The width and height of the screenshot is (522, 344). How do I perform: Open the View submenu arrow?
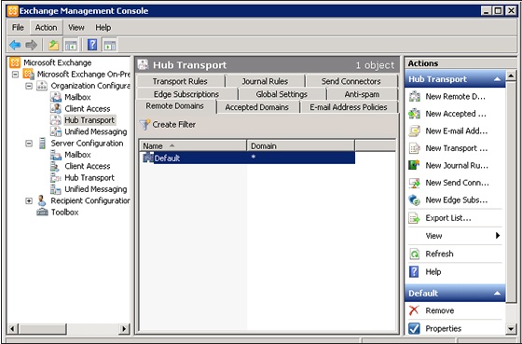click(x=498, y=236)
